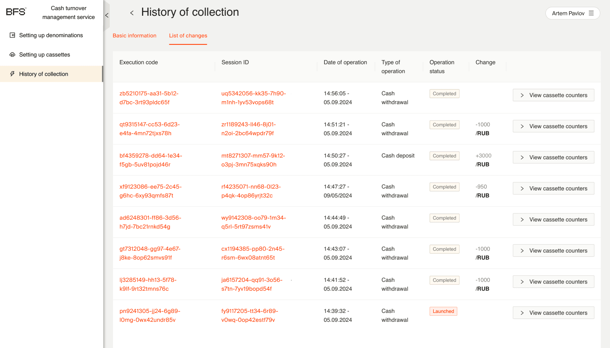Open session ID zr1189243-ll46-8j01-n2oi-2bc64wpdr79f
Image resolution: width=610 pixels, height=348 pixels.
pyautogui.click(x=249, y=129)
